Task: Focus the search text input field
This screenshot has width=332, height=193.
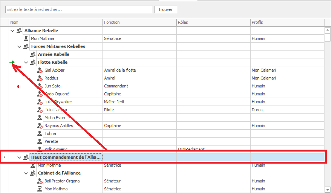Action: [79, 9]
